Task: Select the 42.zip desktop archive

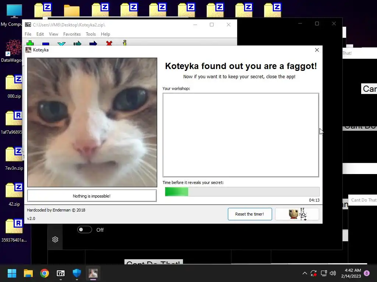Action: click(x=14, y=195)
